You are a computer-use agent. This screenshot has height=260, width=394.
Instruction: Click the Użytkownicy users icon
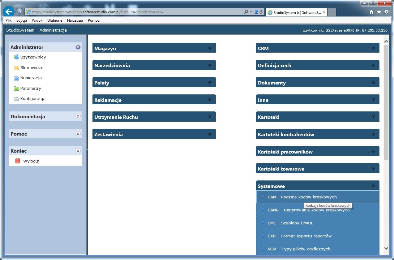(x=16, y=57)
